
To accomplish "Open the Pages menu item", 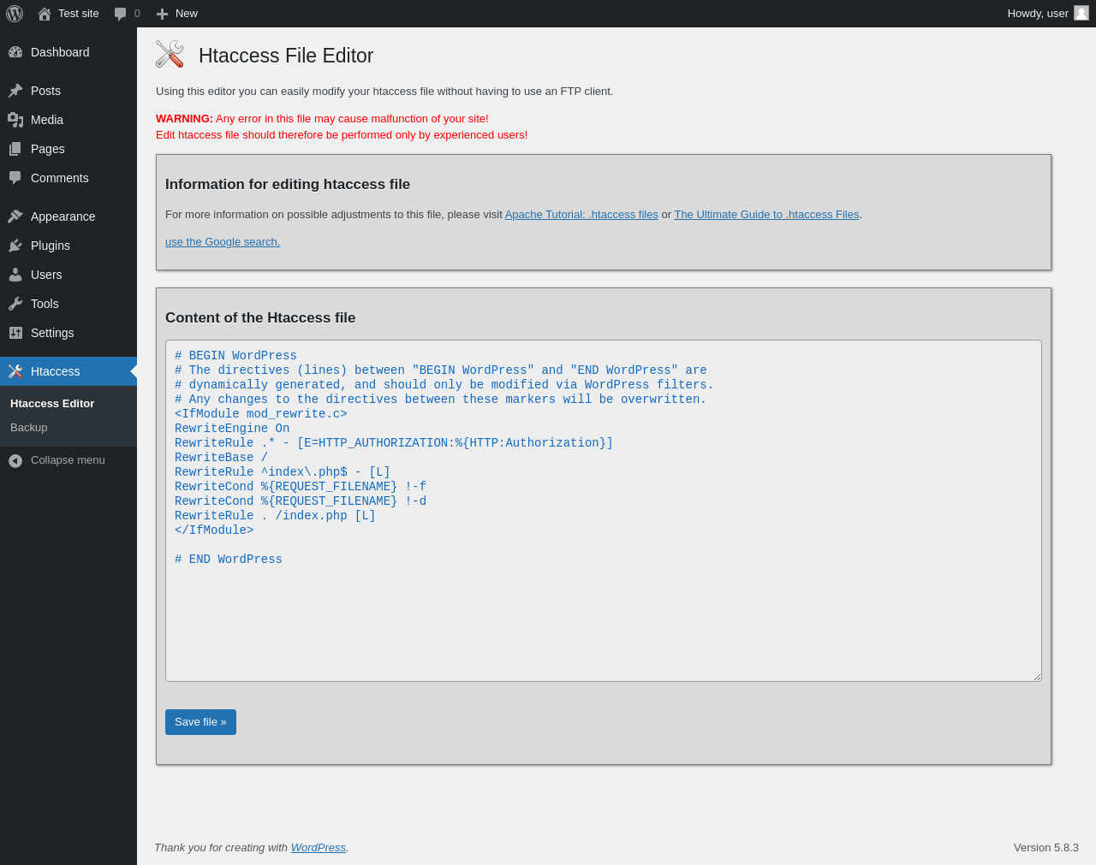I will [47, 149].
